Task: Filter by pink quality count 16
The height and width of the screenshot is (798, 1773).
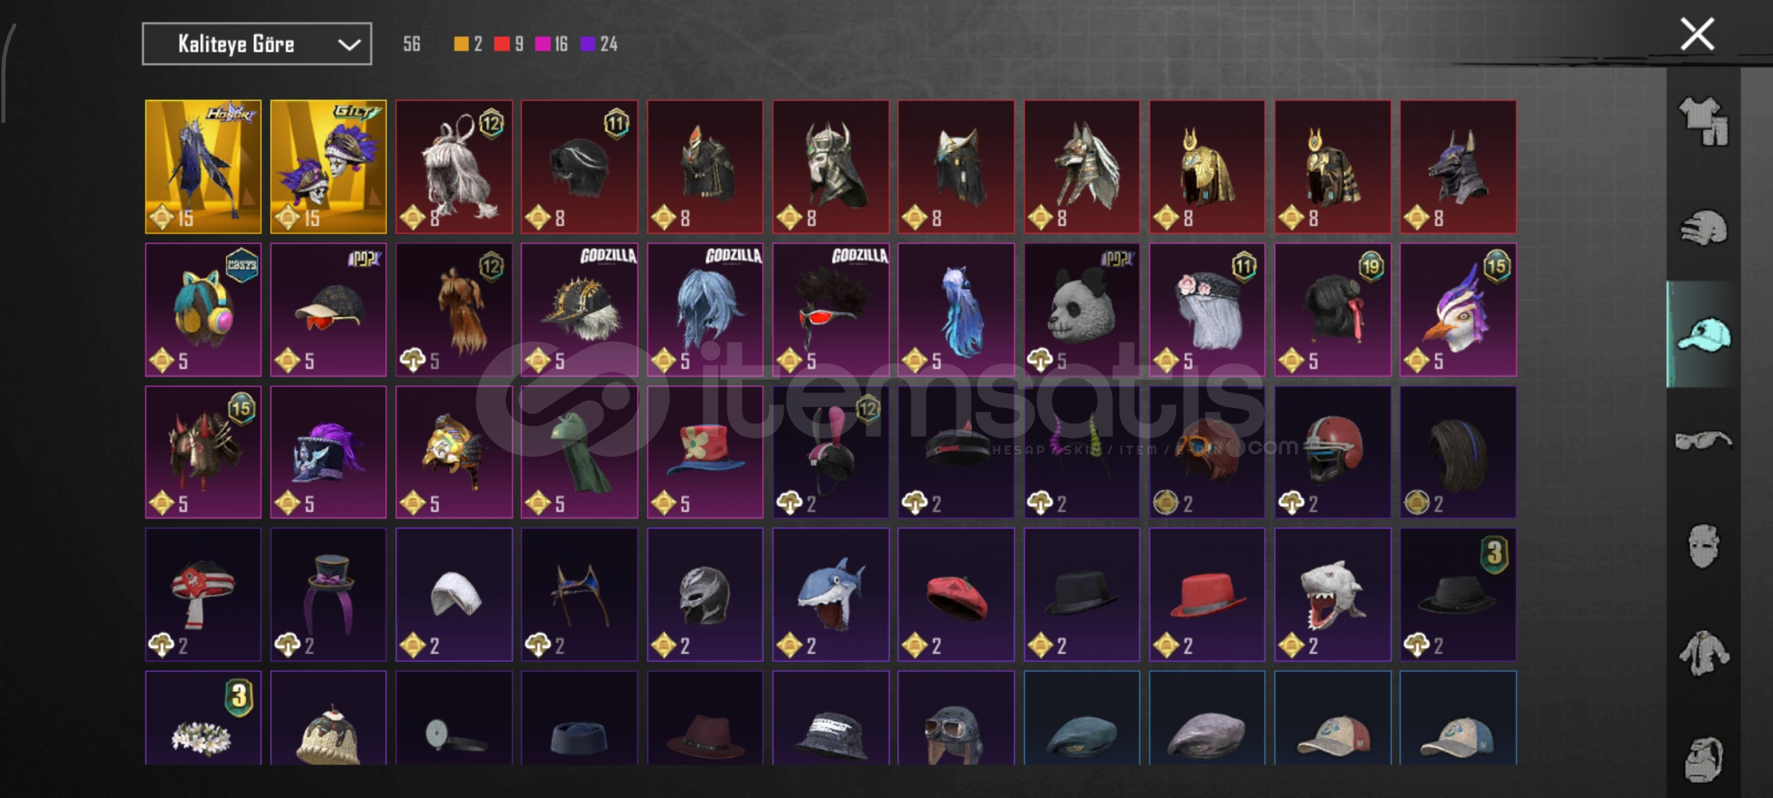Action: 552,44
